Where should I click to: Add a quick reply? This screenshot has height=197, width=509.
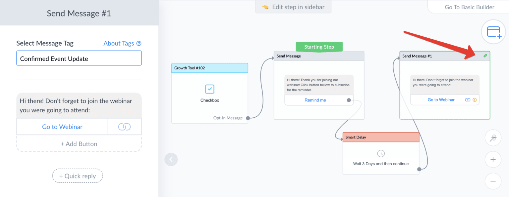[77, 176]
